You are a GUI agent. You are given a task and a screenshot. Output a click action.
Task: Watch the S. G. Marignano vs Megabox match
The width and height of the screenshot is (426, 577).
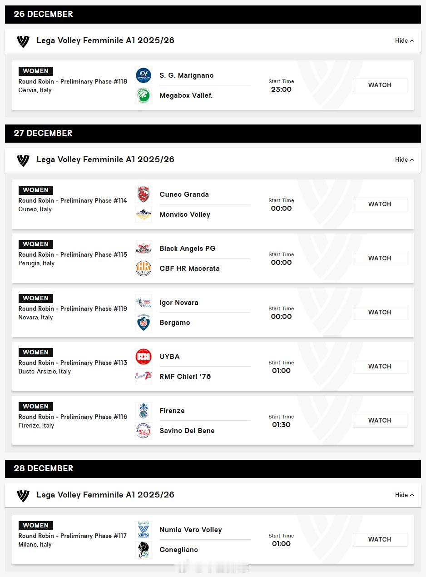(x=380, y=85)
